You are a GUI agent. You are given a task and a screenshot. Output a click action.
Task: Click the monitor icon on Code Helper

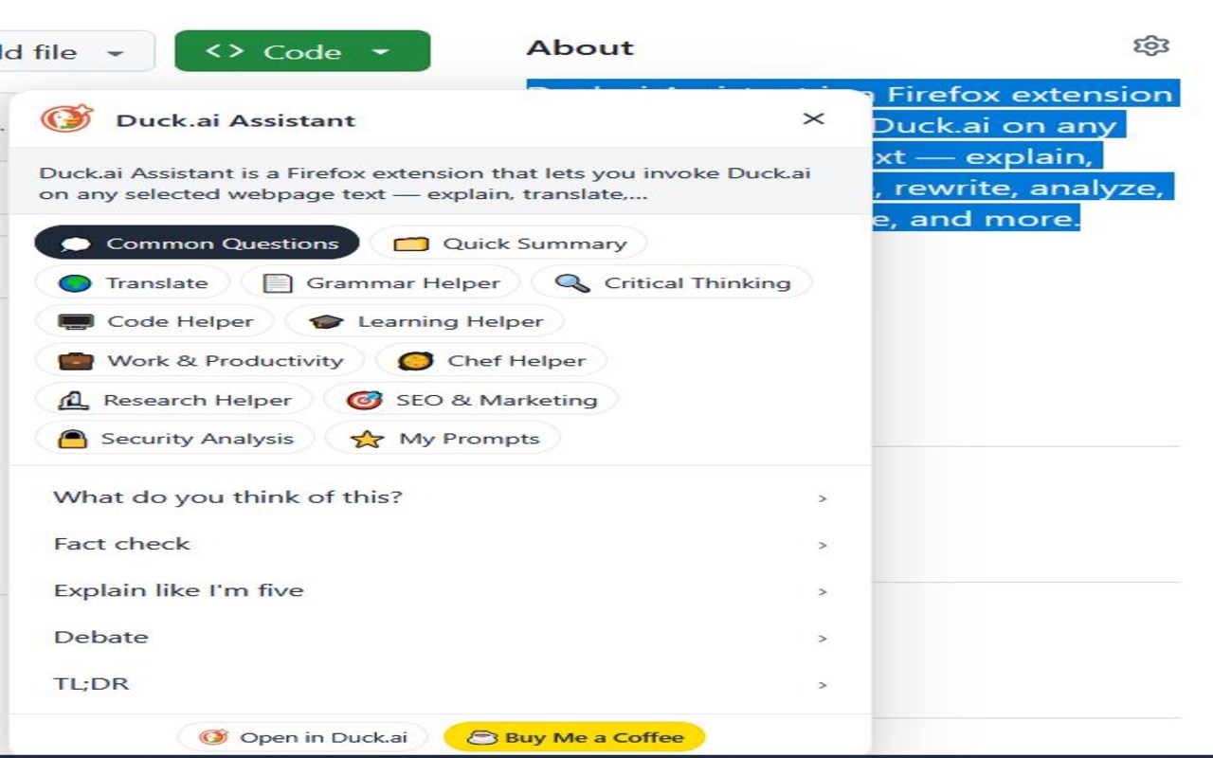pos(75,322)
